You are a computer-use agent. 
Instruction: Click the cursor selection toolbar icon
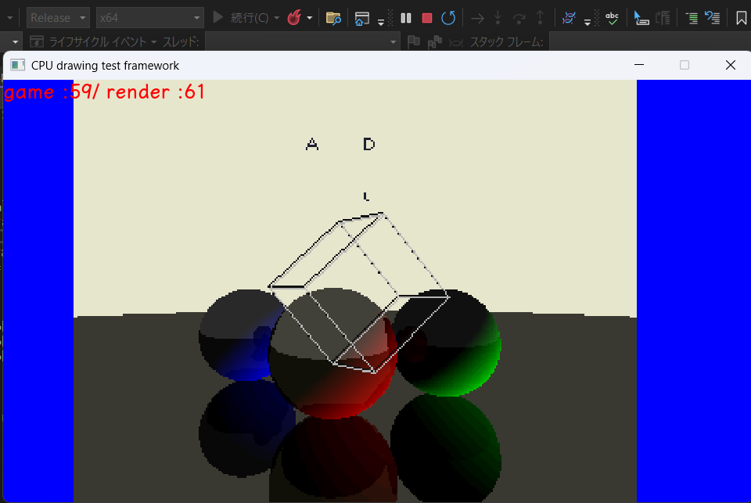641,18
